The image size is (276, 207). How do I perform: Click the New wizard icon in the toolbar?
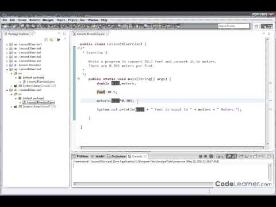click(5, 26)
